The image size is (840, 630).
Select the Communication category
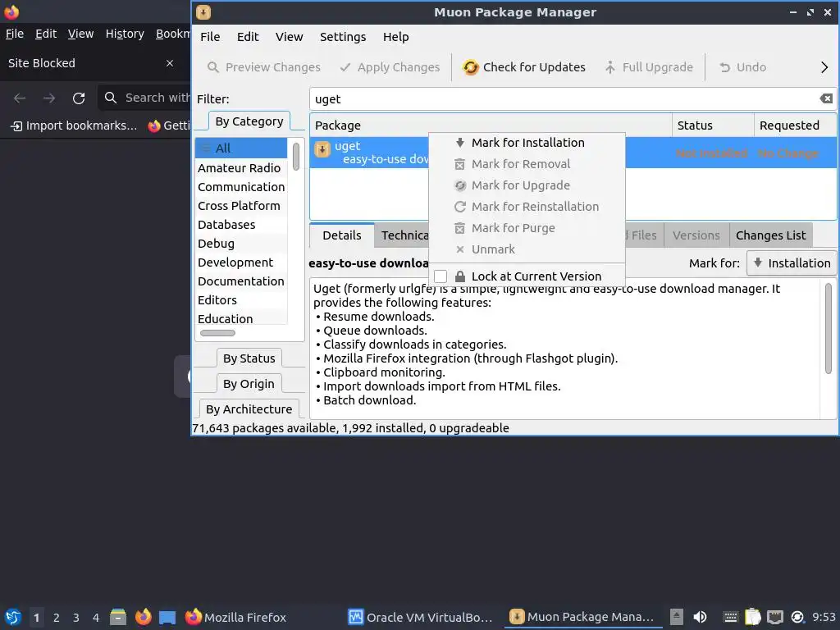click(x=242, y=187)
